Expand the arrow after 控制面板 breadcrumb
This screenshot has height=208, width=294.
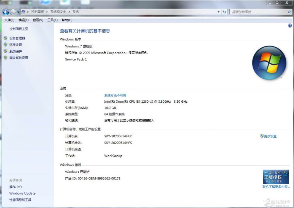[x=47, y=12]
